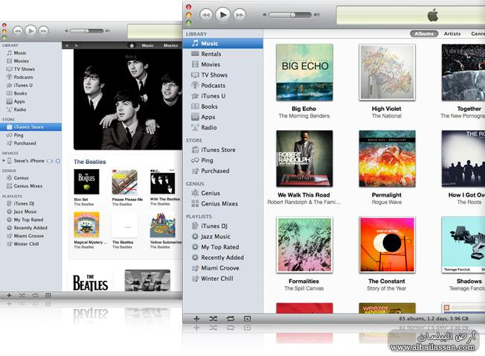Screen dimensions: 485x356
Task: Click Previous track button in front window
Action: [206, 15]
